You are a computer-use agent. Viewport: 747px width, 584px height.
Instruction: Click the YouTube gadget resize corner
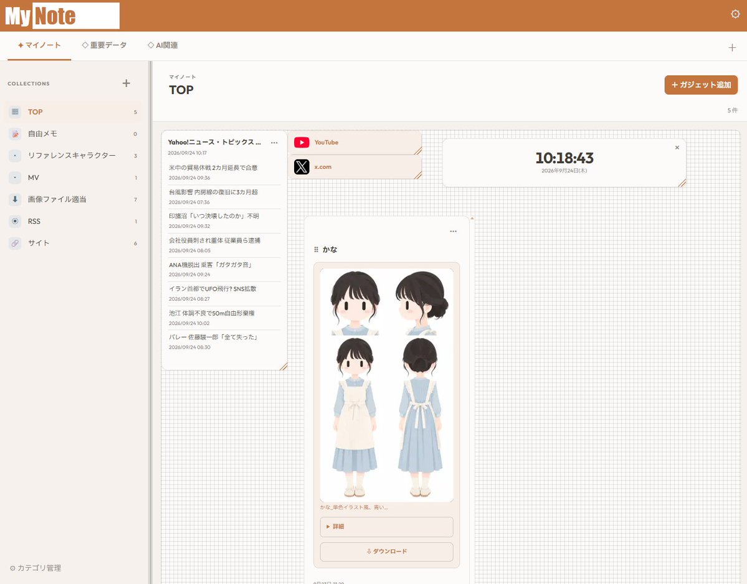pyautogui.click(x=418, y=151)
